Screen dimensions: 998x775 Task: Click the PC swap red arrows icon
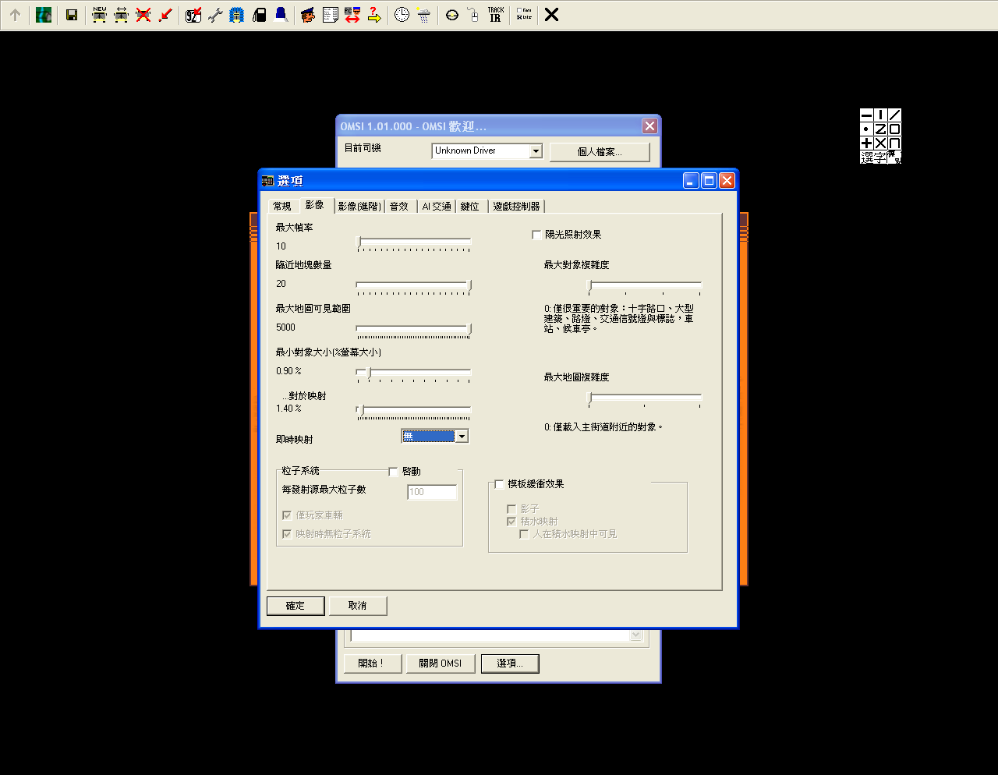pos(352,15)
